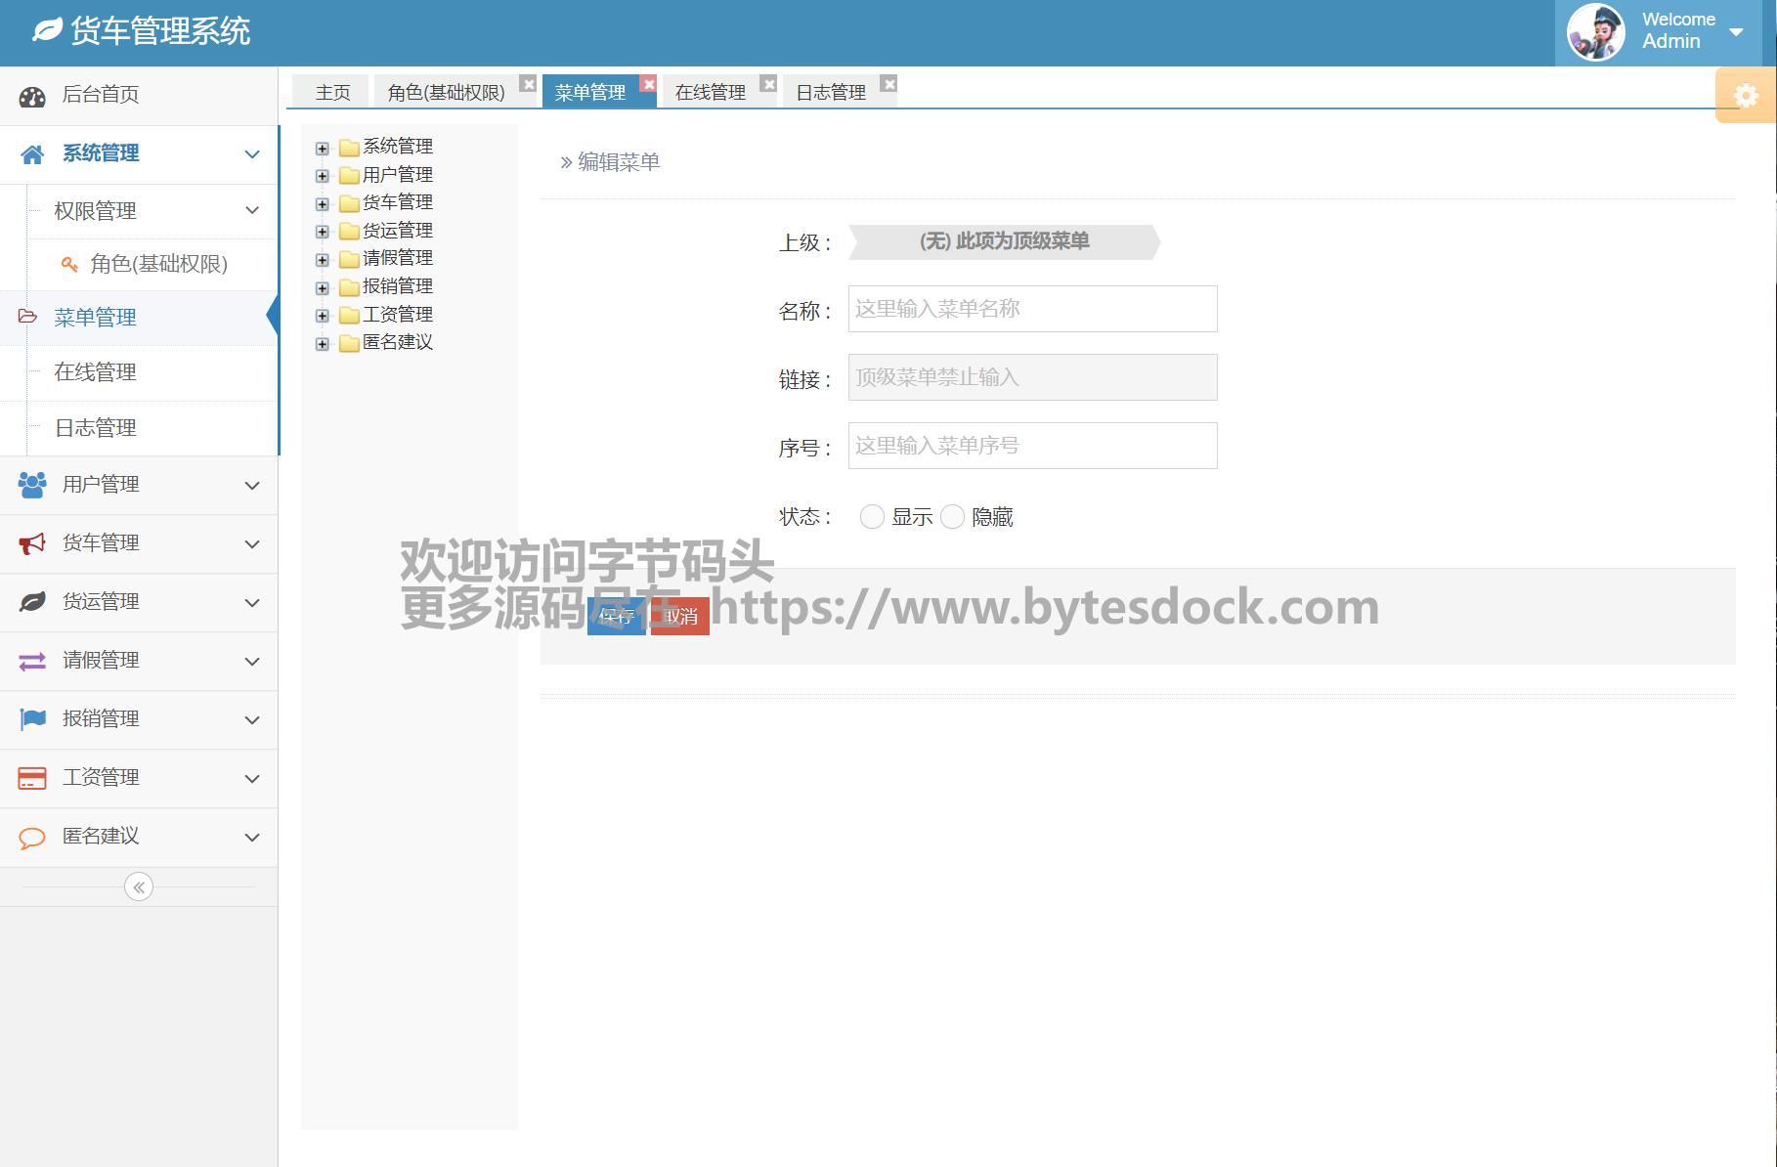Click the leaf icon for 货运管理
The width and height of the screenshot is (1777, 1167).
click(x=32, y=602)
